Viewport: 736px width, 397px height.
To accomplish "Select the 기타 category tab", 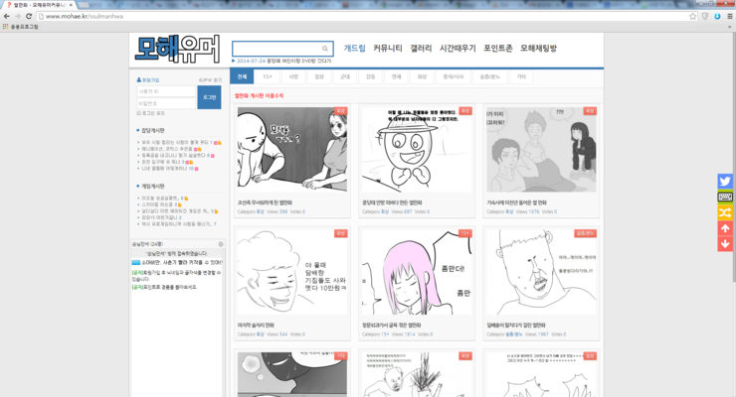I will pyautogui.click(x=521, y=76).
